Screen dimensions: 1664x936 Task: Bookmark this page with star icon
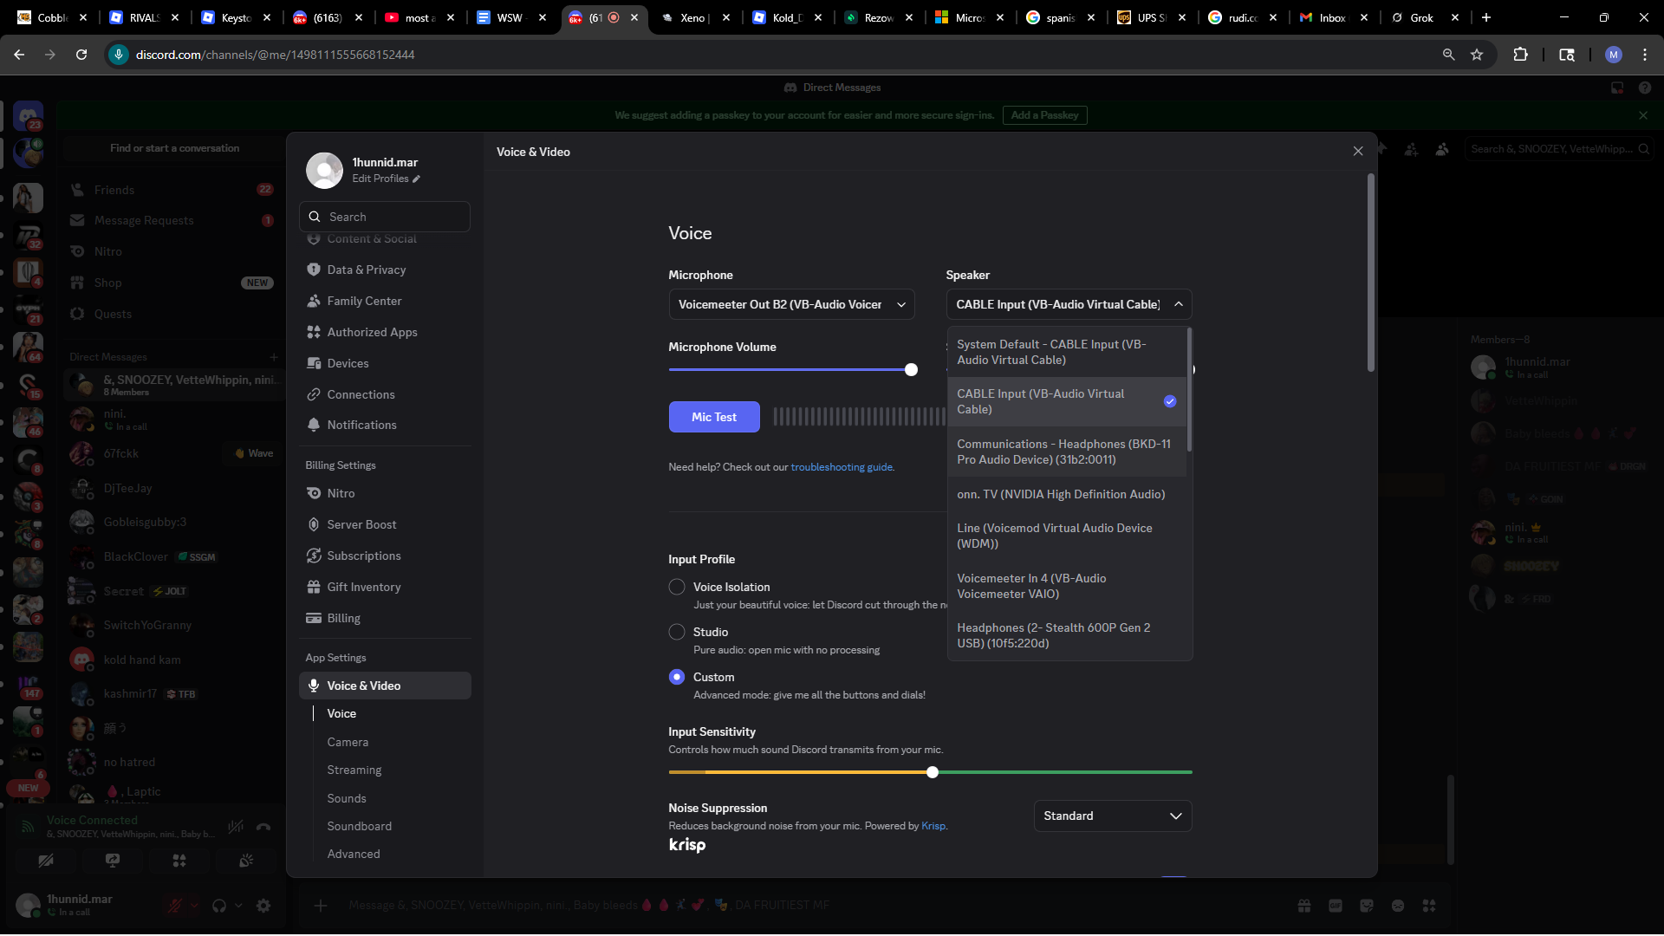[x=1477, y=55]
